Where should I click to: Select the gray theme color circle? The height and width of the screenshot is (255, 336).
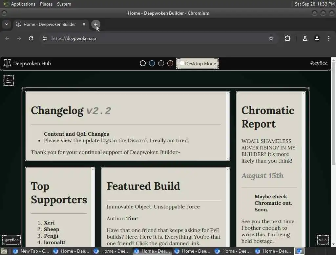161,63
